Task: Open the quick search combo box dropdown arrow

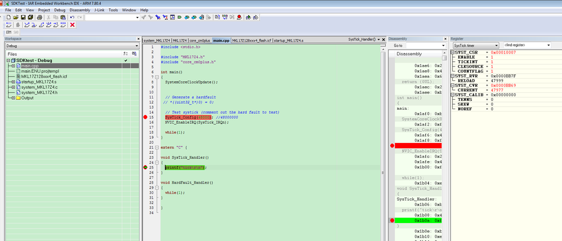Action: tap(137, 17)
